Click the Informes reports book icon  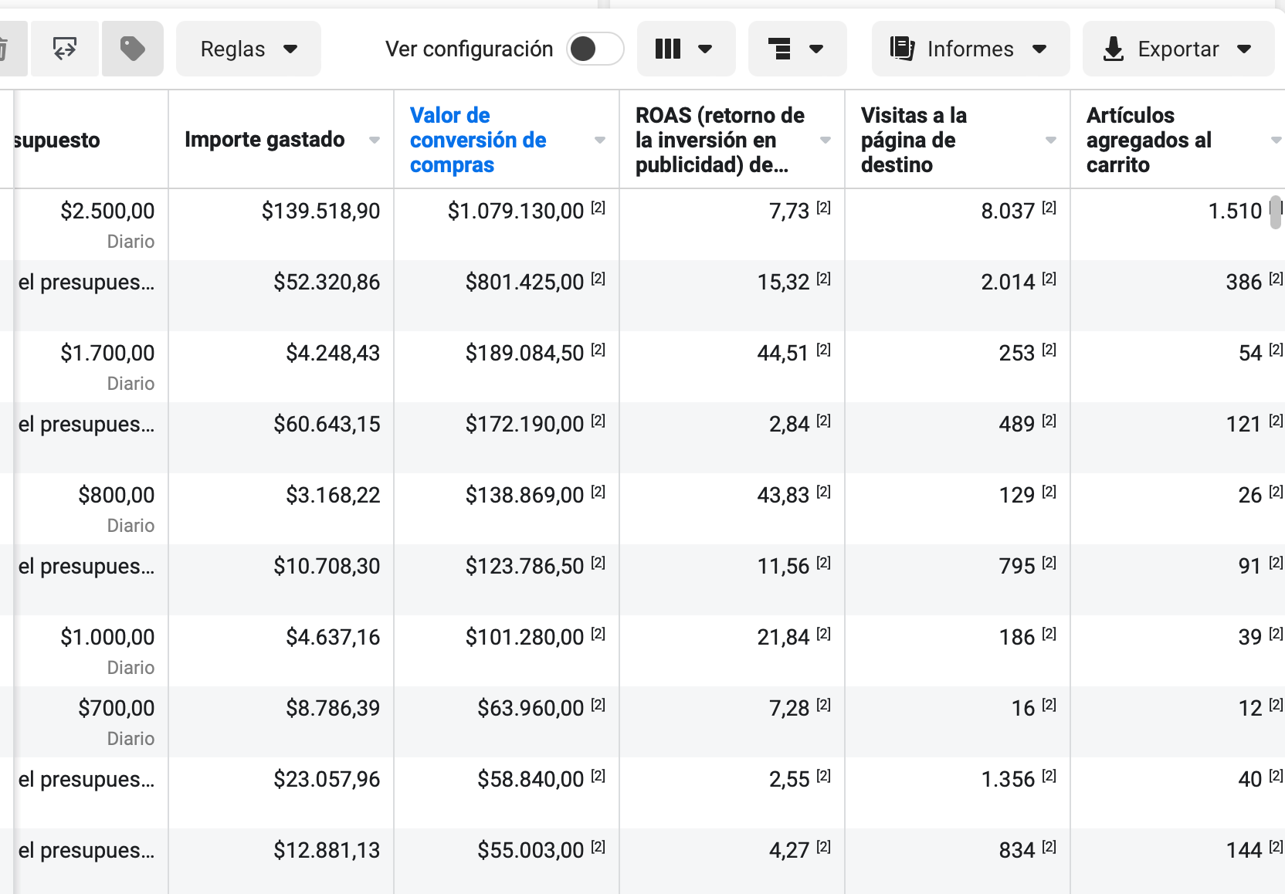902,49
